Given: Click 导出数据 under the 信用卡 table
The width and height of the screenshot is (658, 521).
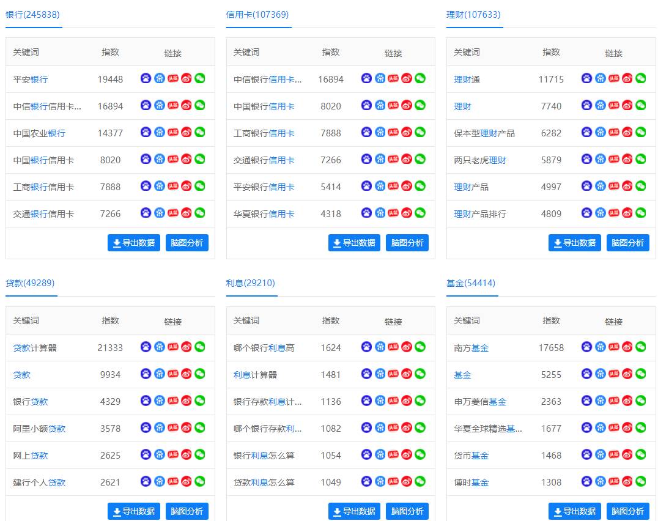Looking at the screenshot, I should tap(354, 243).
